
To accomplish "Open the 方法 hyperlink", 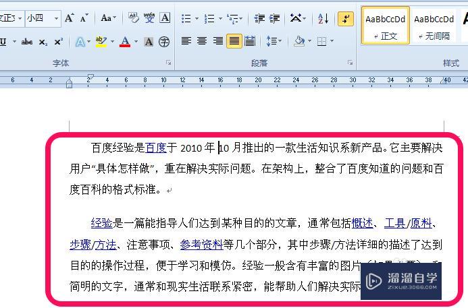I will coord(106,245).
